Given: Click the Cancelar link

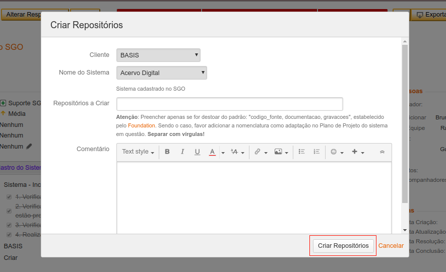Looking at the screenshot, I should point(391,246).
